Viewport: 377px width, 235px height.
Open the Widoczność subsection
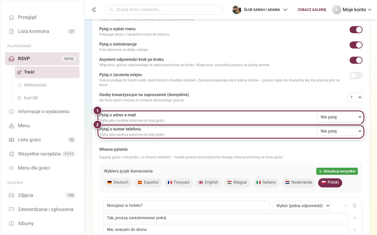(47, 85)
